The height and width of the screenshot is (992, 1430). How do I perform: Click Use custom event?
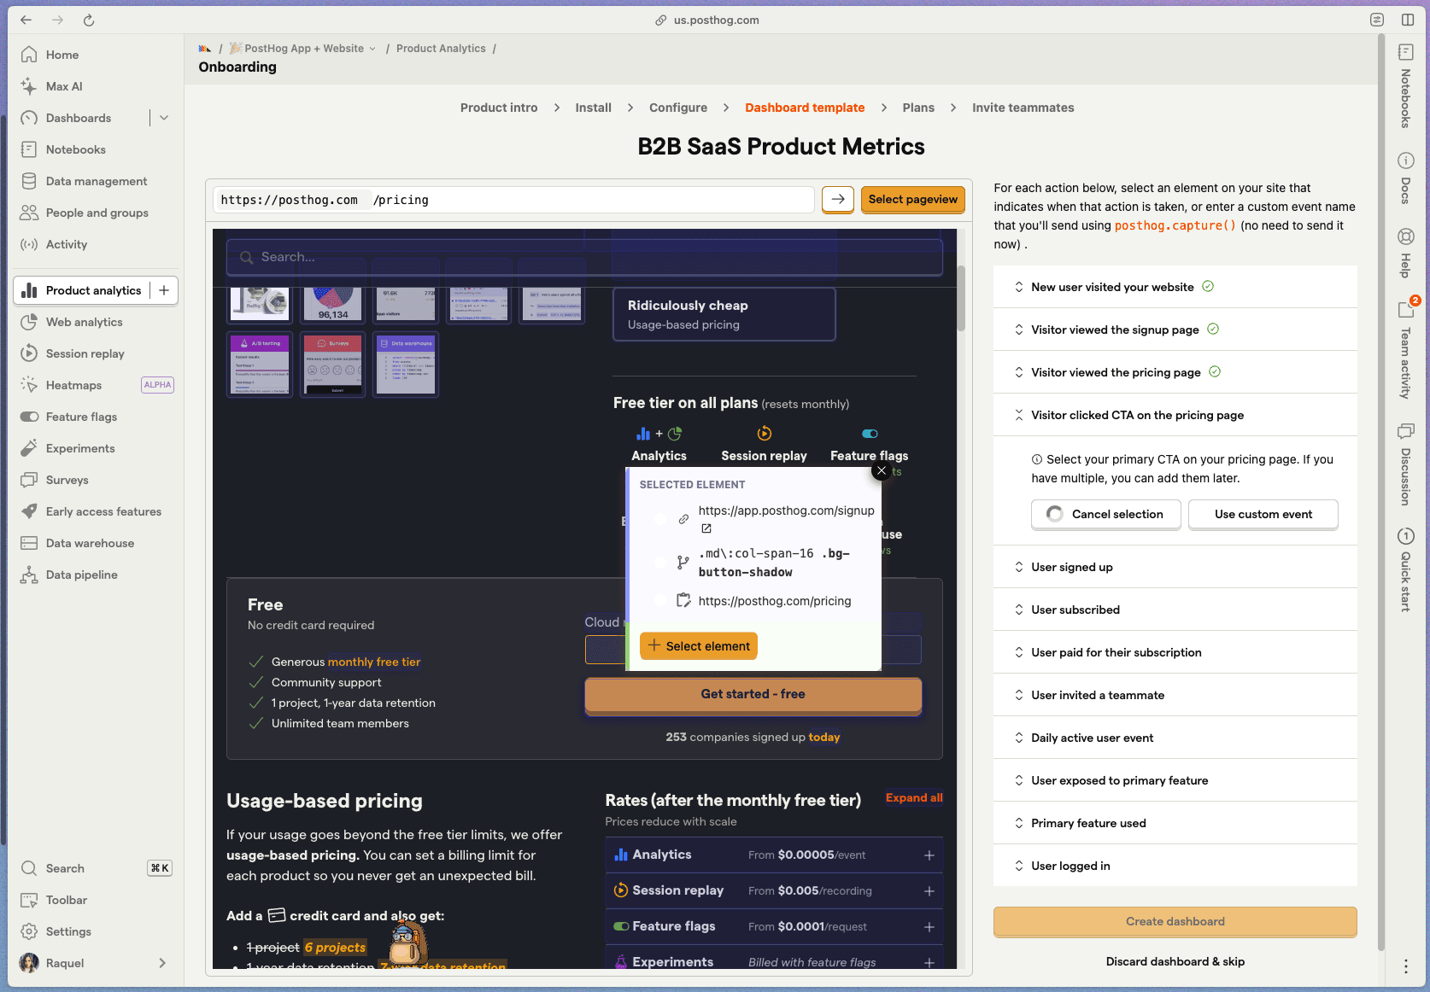(1263, 514)
